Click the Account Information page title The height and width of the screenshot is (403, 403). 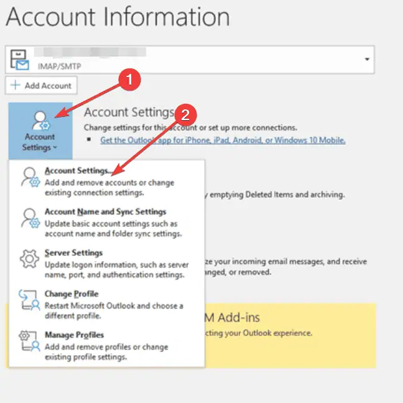click(x=118, y=17)
